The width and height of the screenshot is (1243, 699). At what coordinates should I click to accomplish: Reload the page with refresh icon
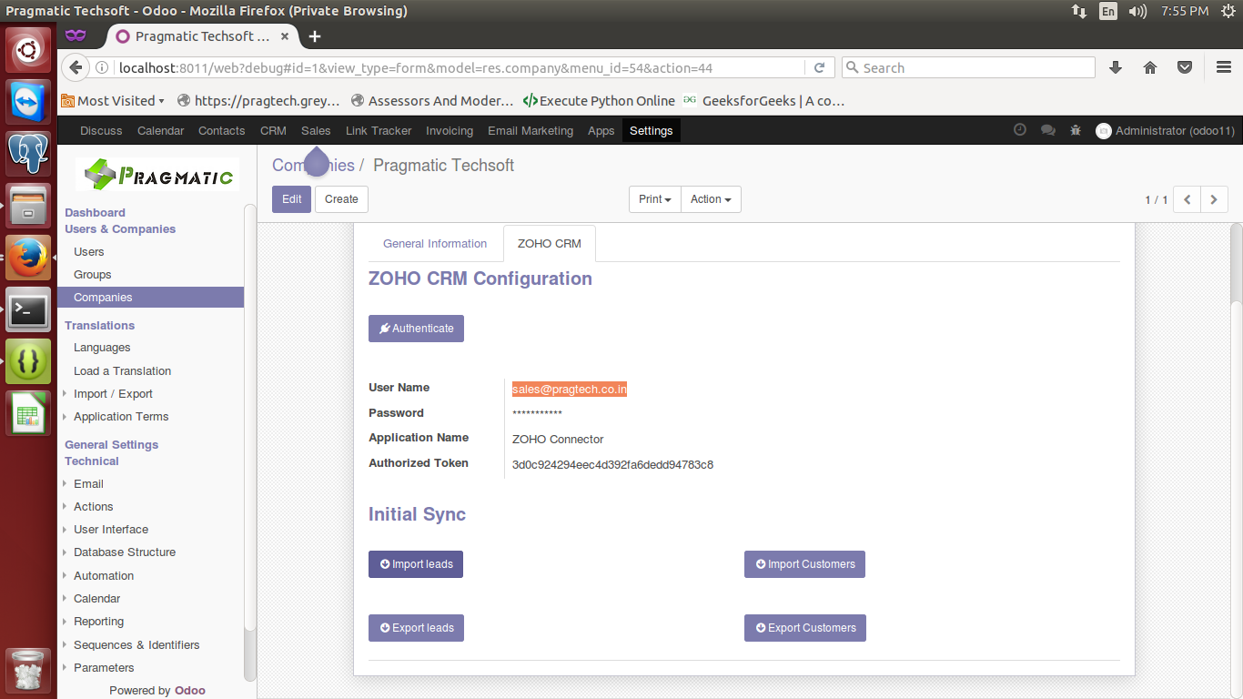(x=819, y=67)
